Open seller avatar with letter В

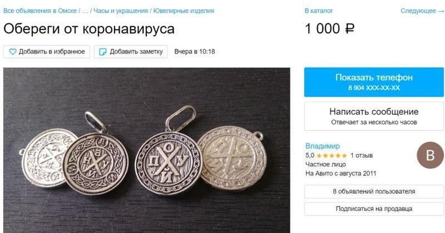click(x=430, y=155)
